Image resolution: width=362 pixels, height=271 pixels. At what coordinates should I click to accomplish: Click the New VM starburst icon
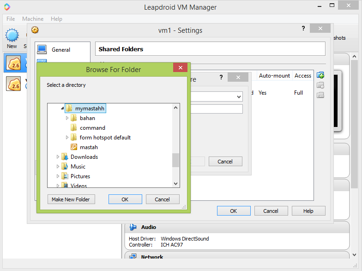point(12,35)
